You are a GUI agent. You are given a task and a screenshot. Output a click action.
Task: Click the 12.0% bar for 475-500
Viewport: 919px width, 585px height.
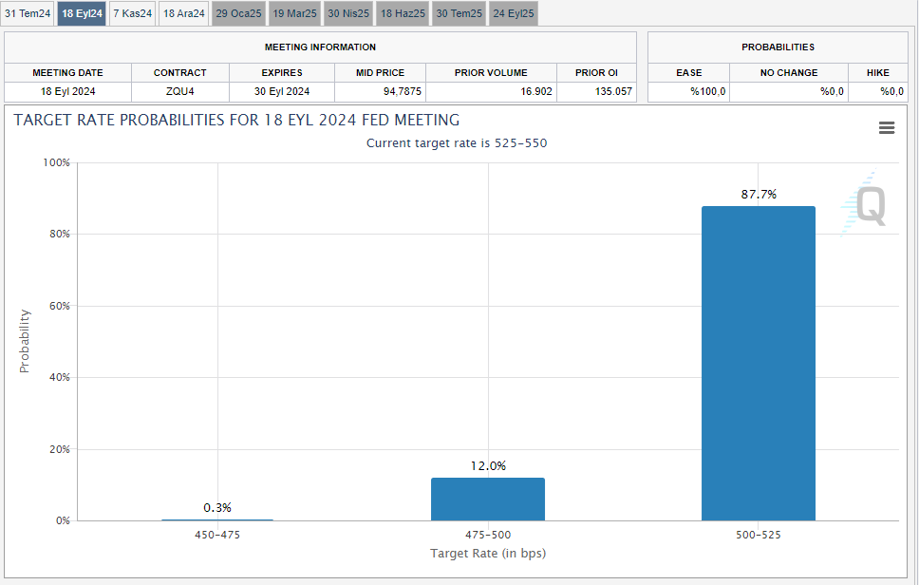click(488, 499)
